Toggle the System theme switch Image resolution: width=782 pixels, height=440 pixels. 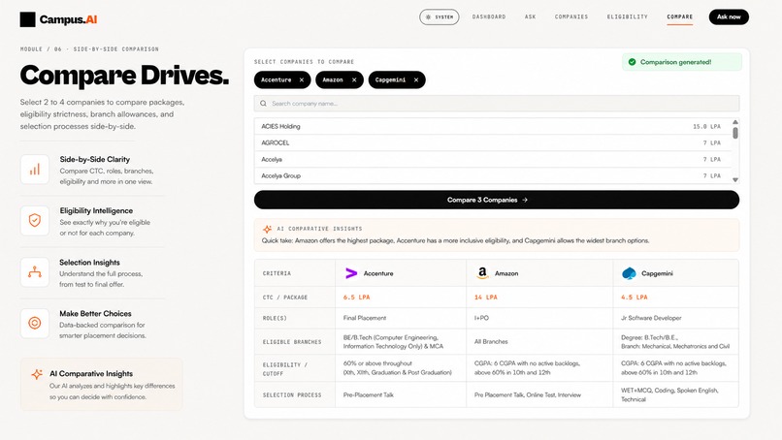439,16
